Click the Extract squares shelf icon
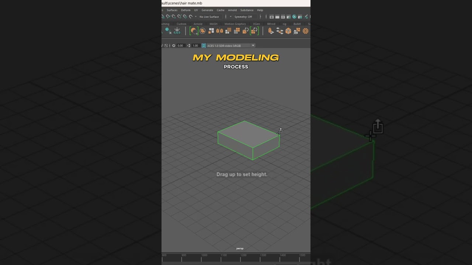The image size is (472, 265). 211,31
